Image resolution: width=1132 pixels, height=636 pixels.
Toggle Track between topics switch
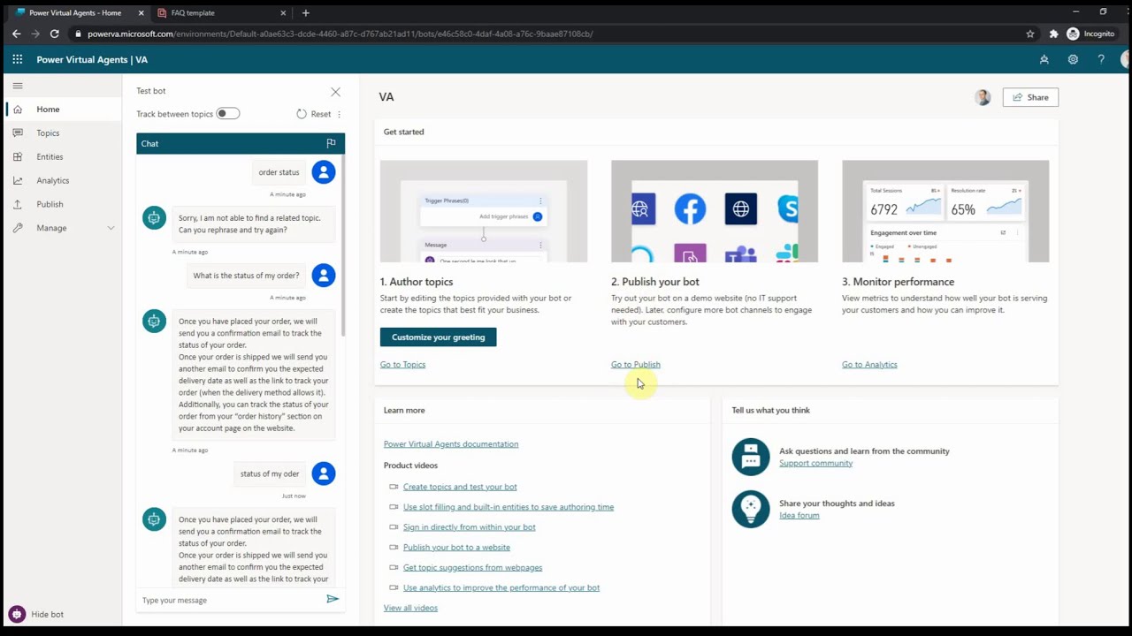tap(227, 114)
